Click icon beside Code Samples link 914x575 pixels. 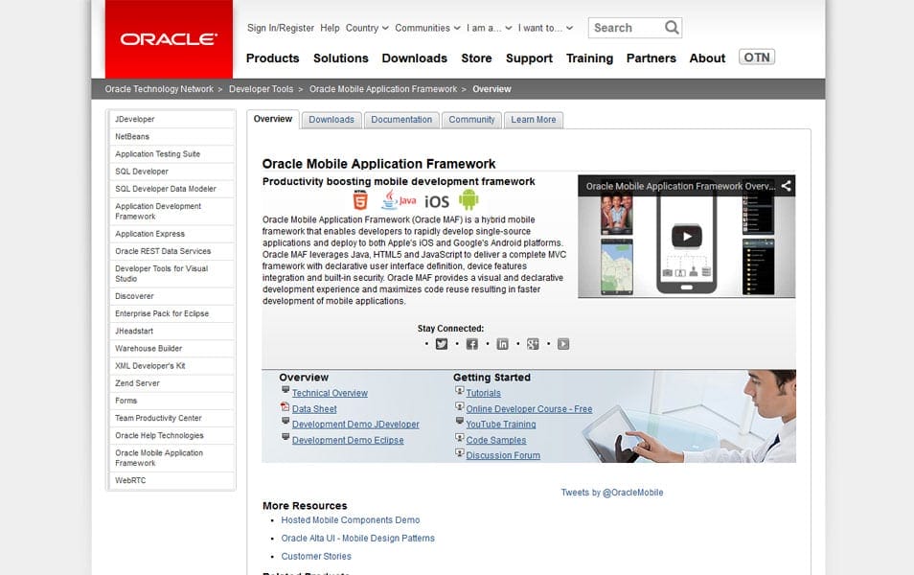[x=459, y=438]
